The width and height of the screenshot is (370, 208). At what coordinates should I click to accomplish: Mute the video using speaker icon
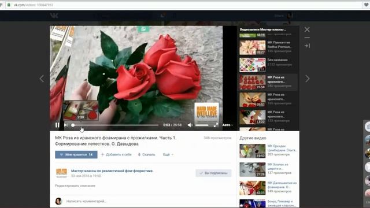tap(190, 125)
